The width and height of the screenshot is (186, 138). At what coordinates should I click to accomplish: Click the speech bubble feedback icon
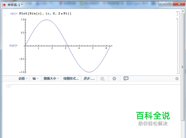[126, 78]
